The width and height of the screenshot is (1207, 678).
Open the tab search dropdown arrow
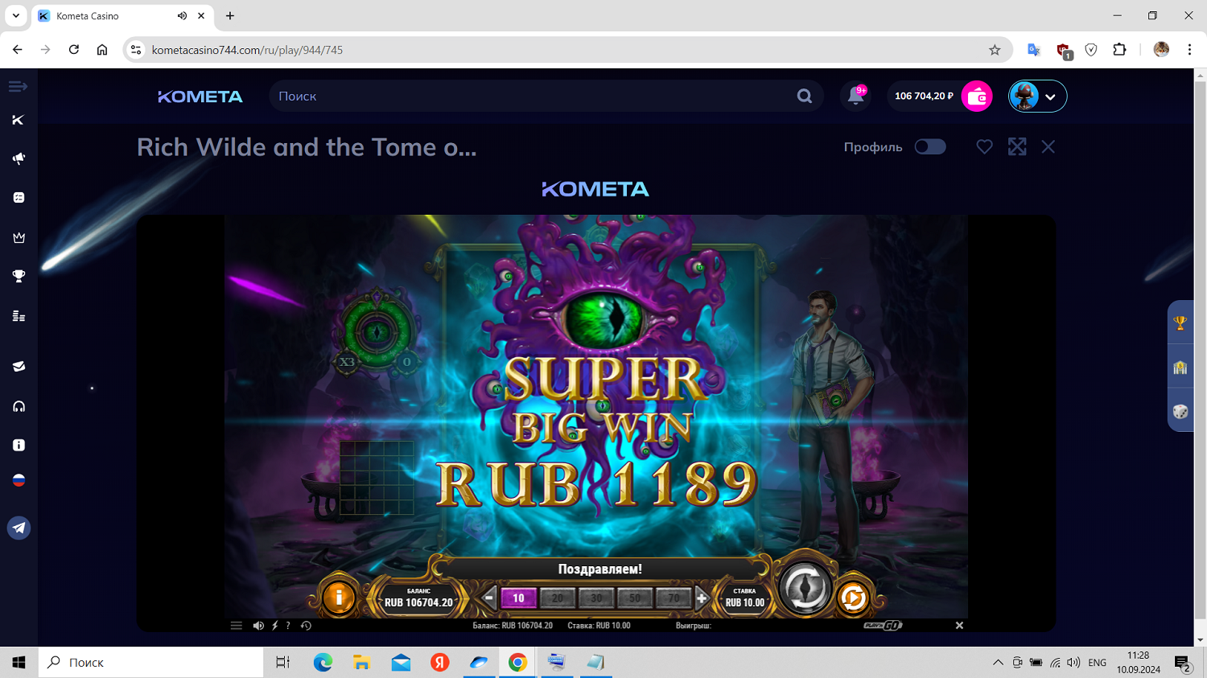15,16
